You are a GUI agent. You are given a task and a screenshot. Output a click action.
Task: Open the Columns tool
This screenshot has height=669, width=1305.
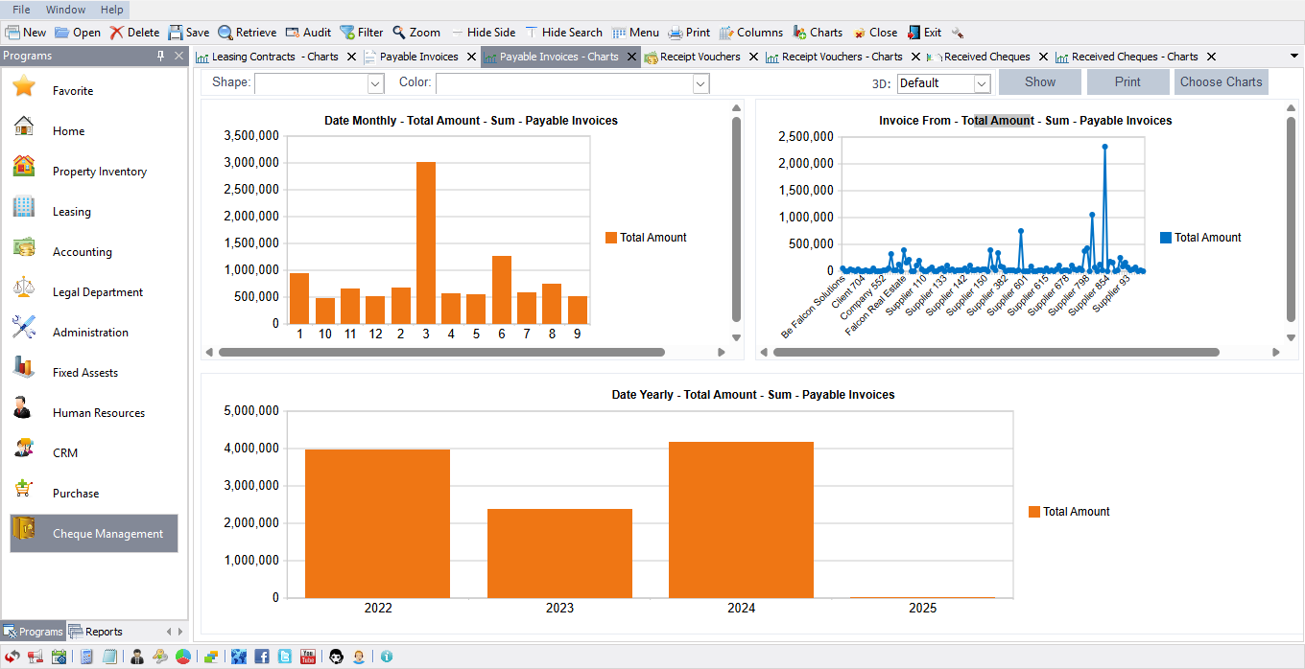(x=751, y=32)
